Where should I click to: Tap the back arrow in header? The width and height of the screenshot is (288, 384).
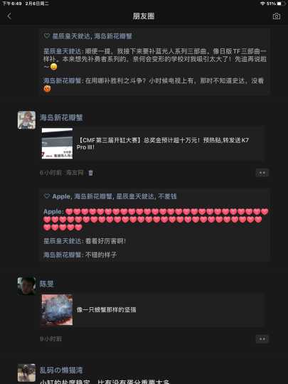click(9, 16)
